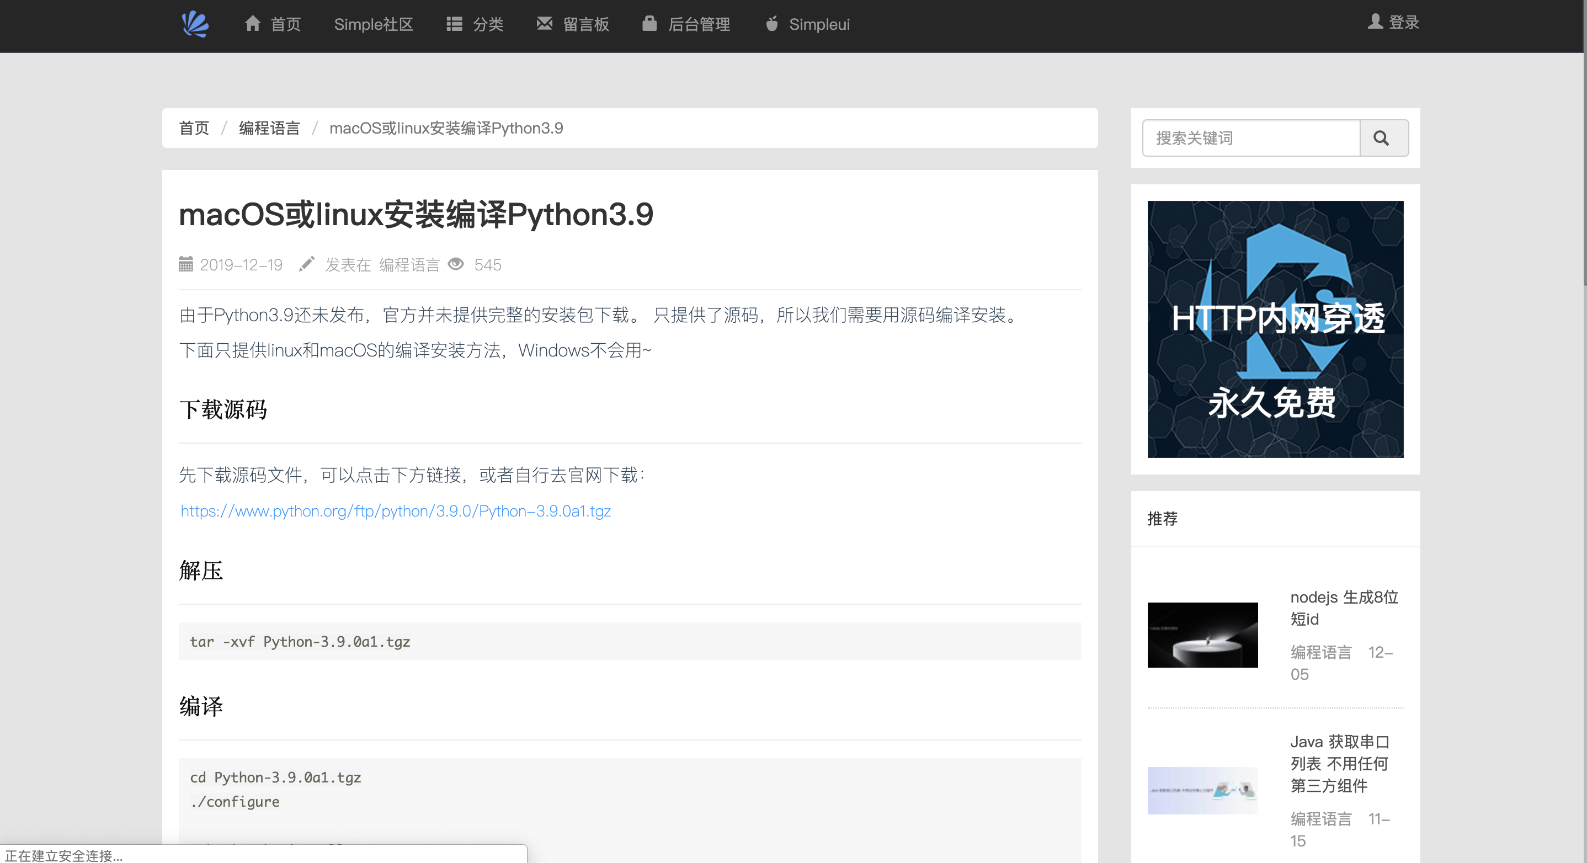Click 编程语言 under the nodejs article

pos(1321,652)
